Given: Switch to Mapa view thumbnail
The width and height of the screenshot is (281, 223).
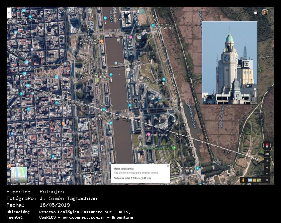Looking at the screenshot, I should [19, 175].
